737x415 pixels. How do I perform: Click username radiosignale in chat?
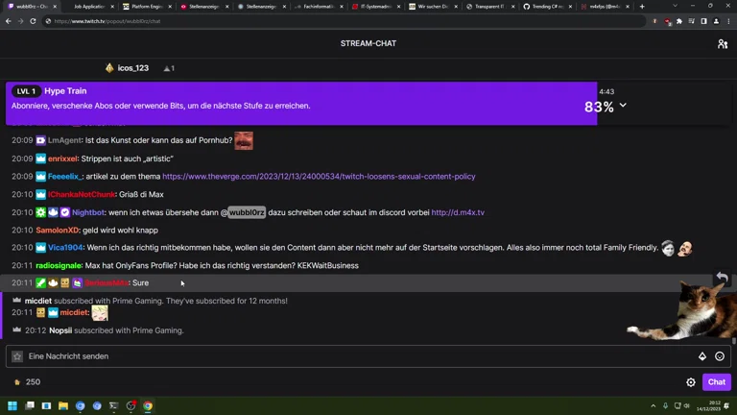tap(59, 266)
